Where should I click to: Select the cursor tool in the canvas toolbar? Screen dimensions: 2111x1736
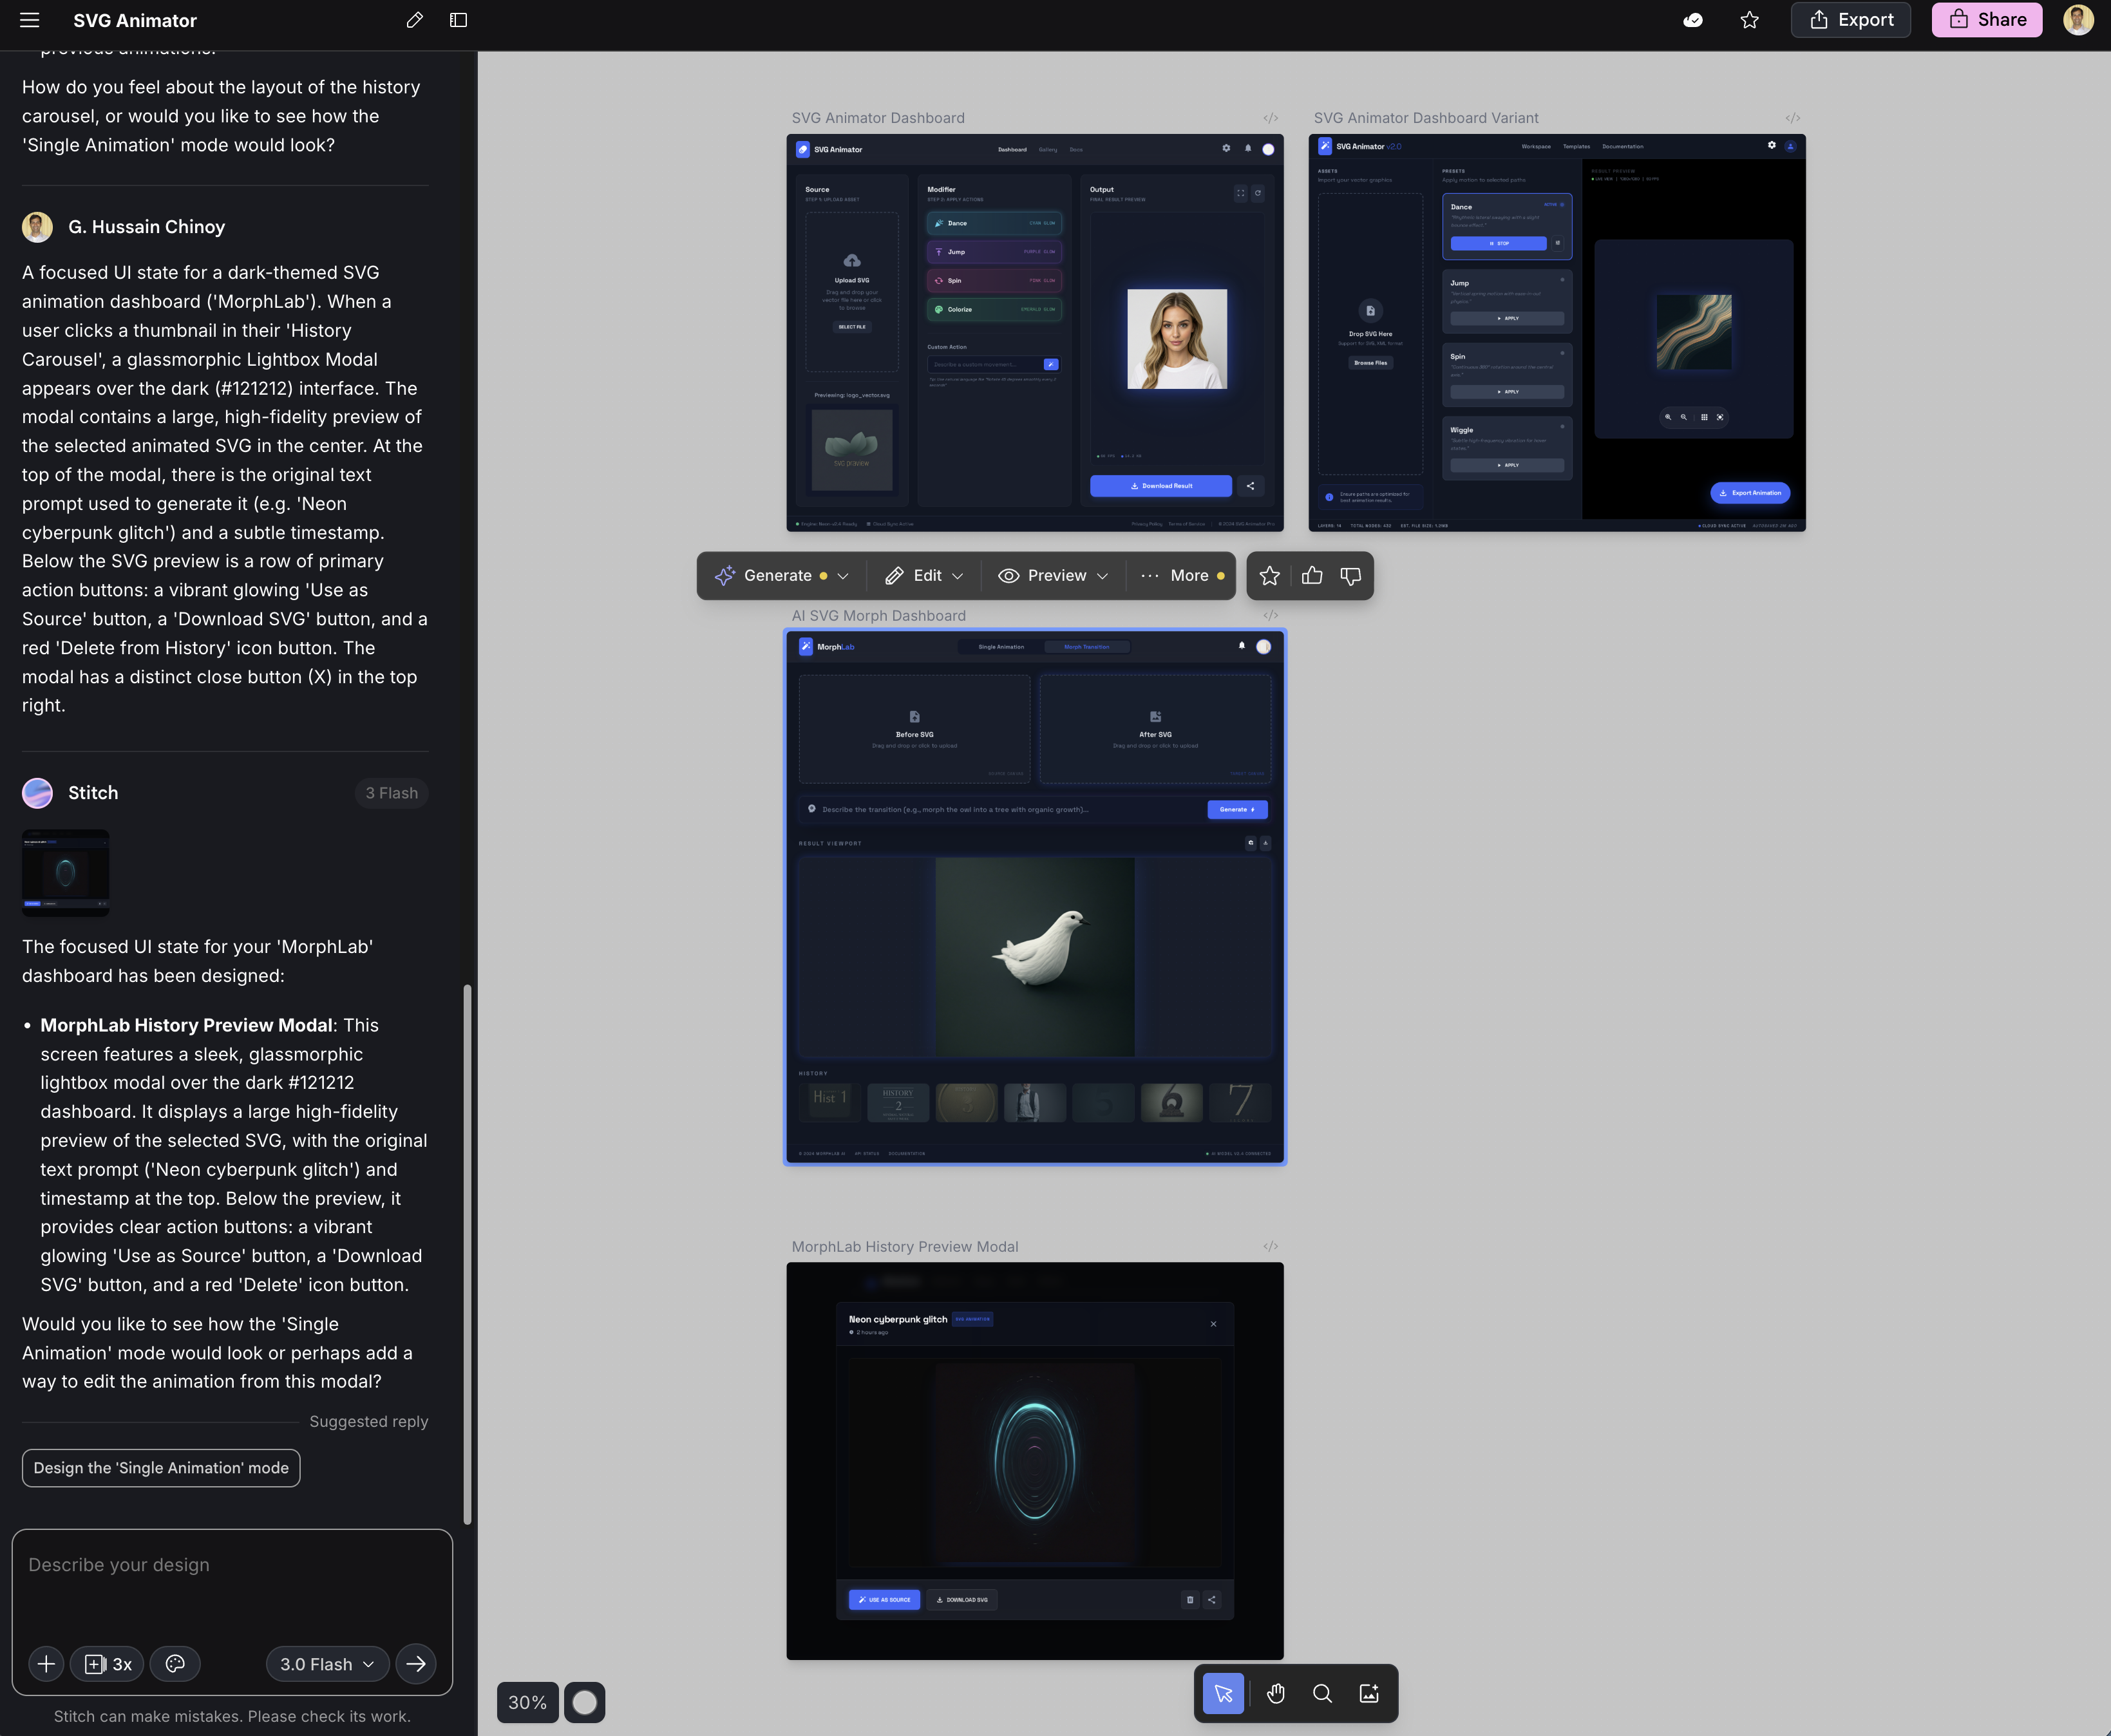(1222, 1693)
